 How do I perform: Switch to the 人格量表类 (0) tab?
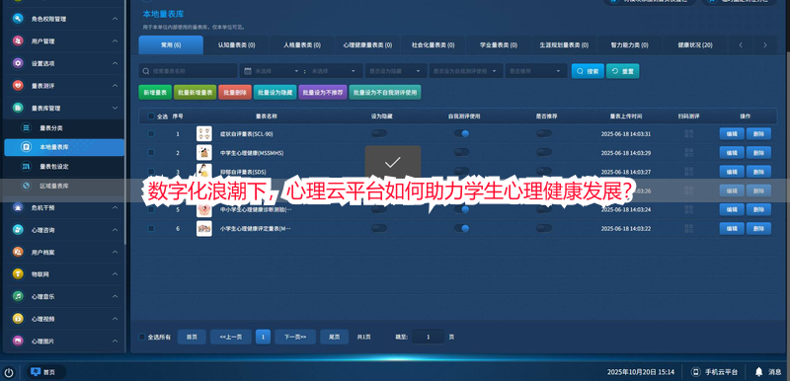coord(302,44)
